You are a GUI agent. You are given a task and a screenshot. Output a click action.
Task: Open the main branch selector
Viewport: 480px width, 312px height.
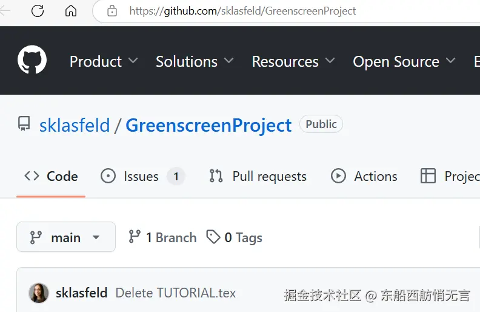[x=66, y=237]
